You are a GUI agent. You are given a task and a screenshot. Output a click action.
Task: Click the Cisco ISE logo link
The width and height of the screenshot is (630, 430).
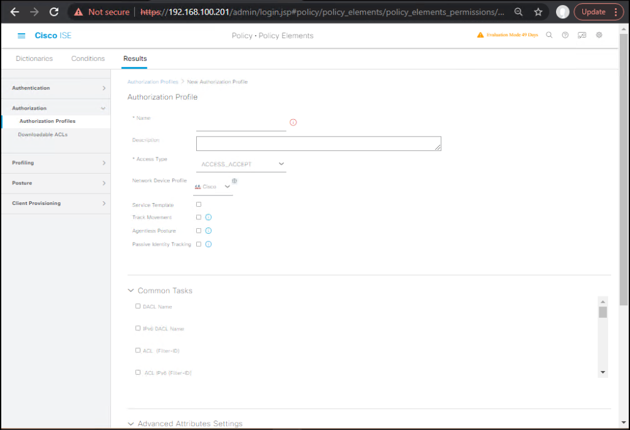pos(53,35)
